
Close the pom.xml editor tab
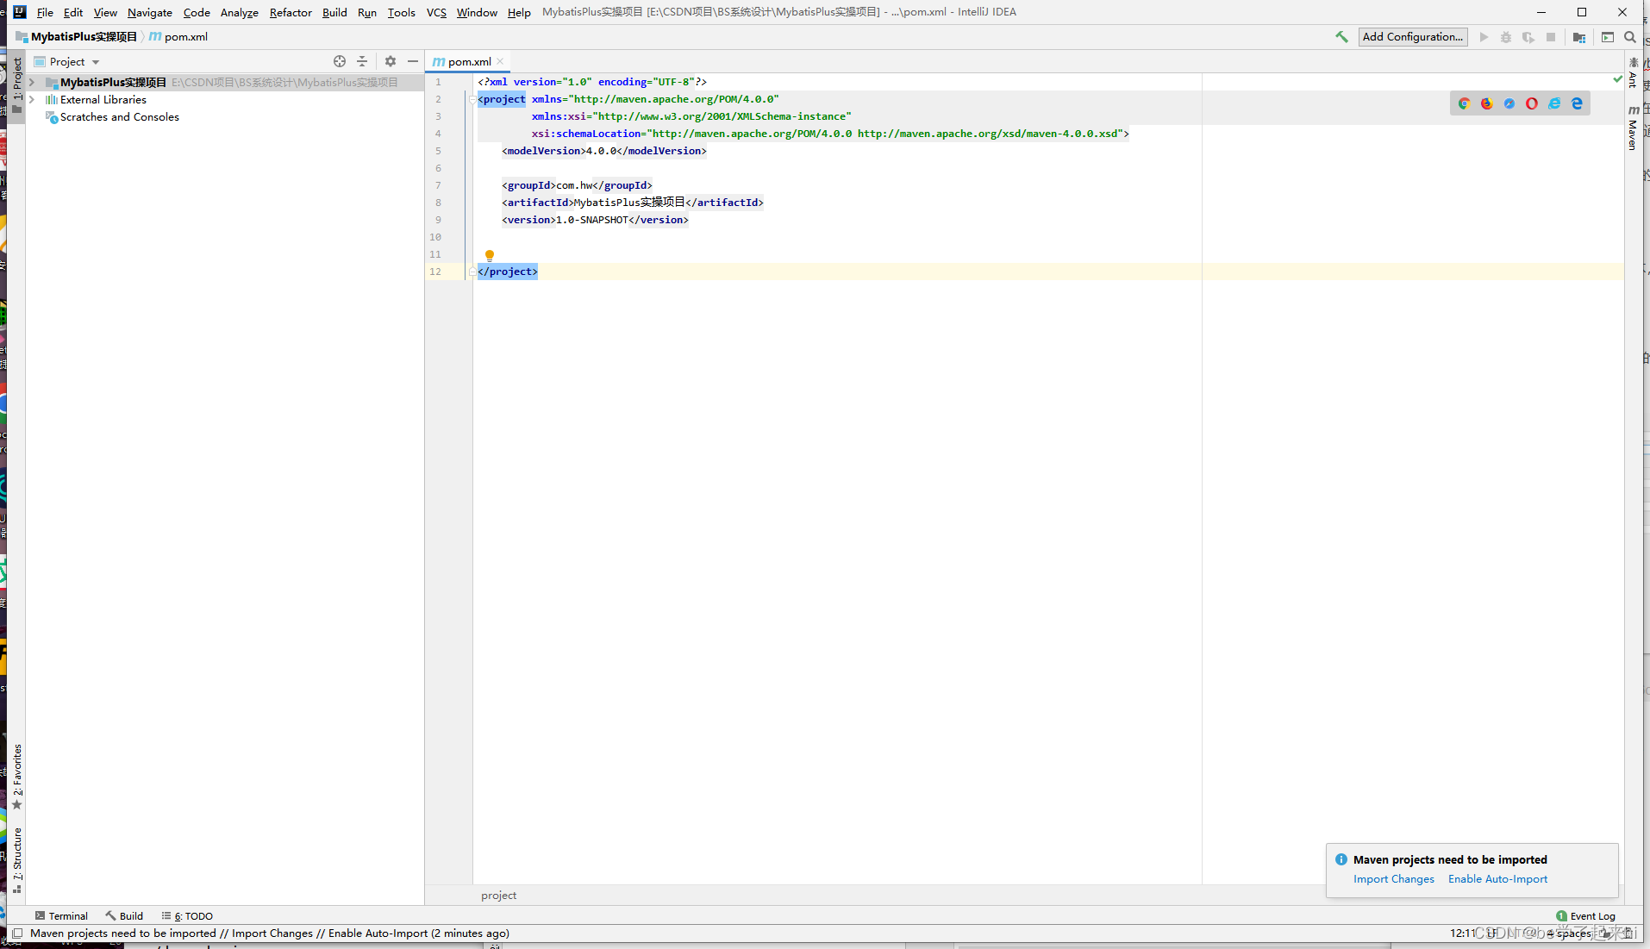point(500,61)
